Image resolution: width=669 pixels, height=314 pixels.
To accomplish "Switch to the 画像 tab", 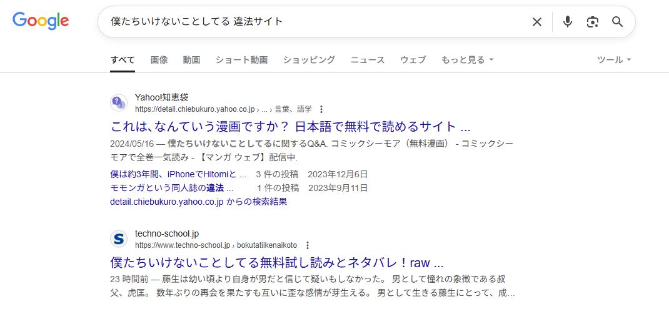I will coord(159,60).
